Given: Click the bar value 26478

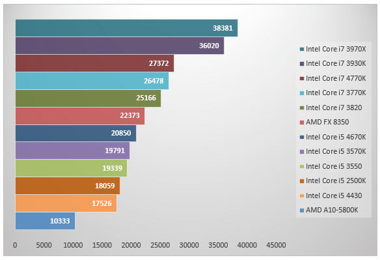Looking at the screenshot, I should [x=154, y=81].
